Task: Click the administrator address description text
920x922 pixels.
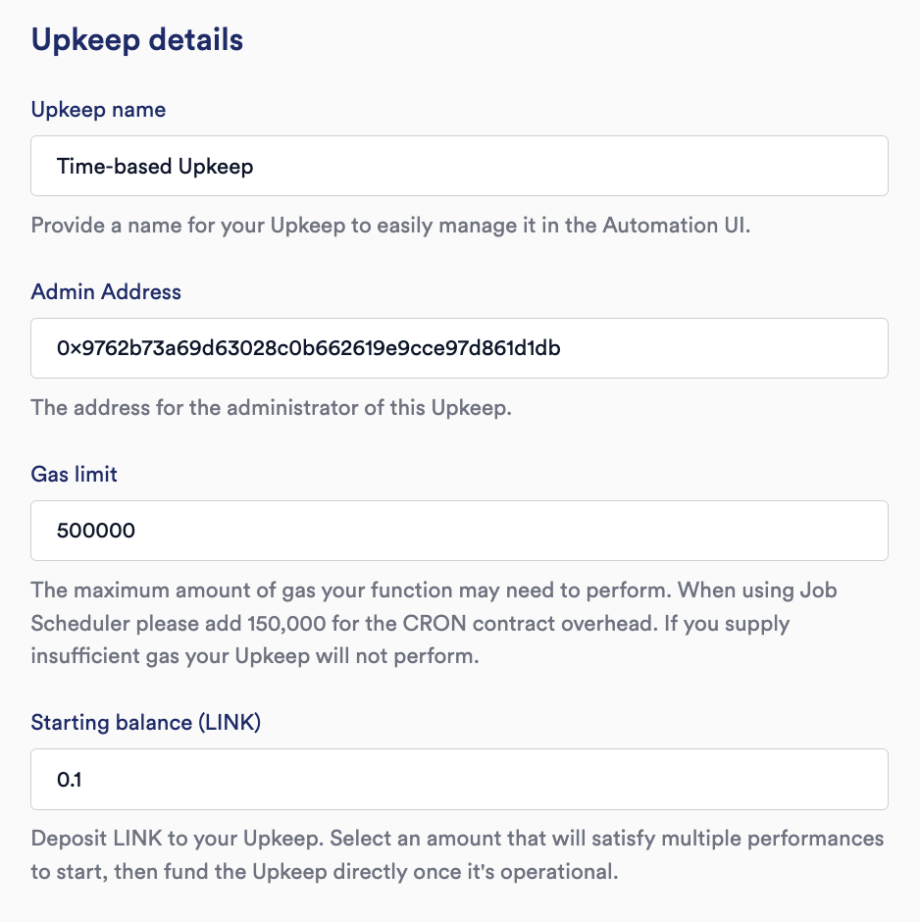Action: (x=271, y=407)
